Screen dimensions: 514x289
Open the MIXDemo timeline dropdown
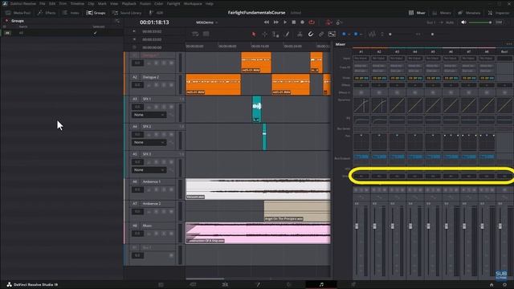207,22
